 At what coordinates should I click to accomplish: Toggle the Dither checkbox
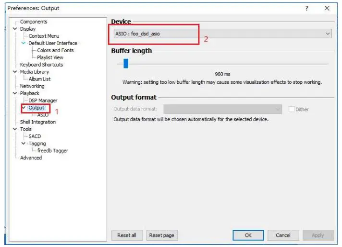(x=292, y=109)
